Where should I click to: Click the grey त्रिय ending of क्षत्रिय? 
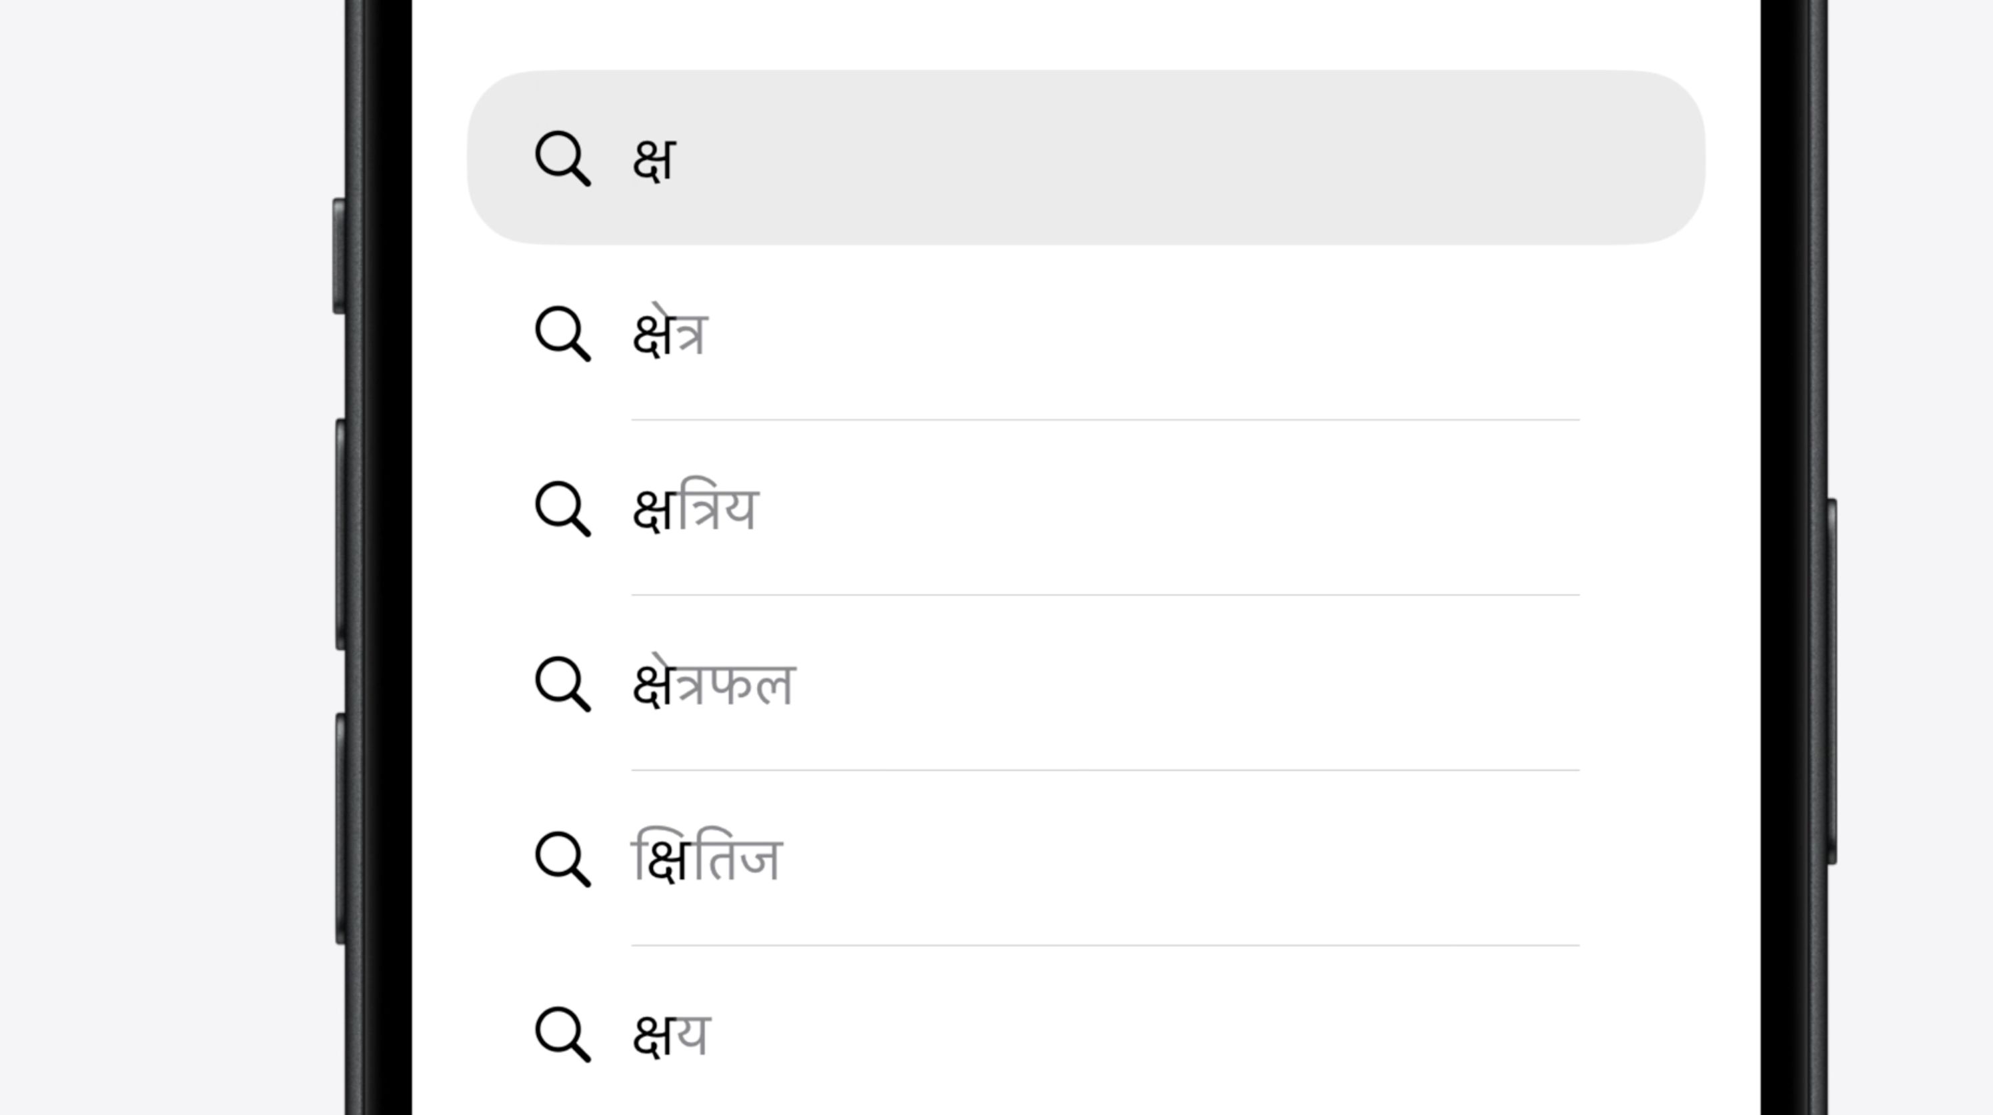click(718, 511)
